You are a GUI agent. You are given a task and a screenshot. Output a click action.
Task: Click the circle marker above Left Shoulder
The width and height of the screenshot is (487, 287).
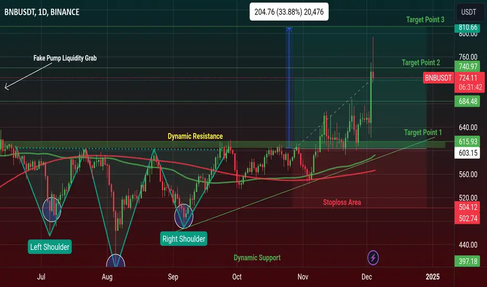point(52,209)
